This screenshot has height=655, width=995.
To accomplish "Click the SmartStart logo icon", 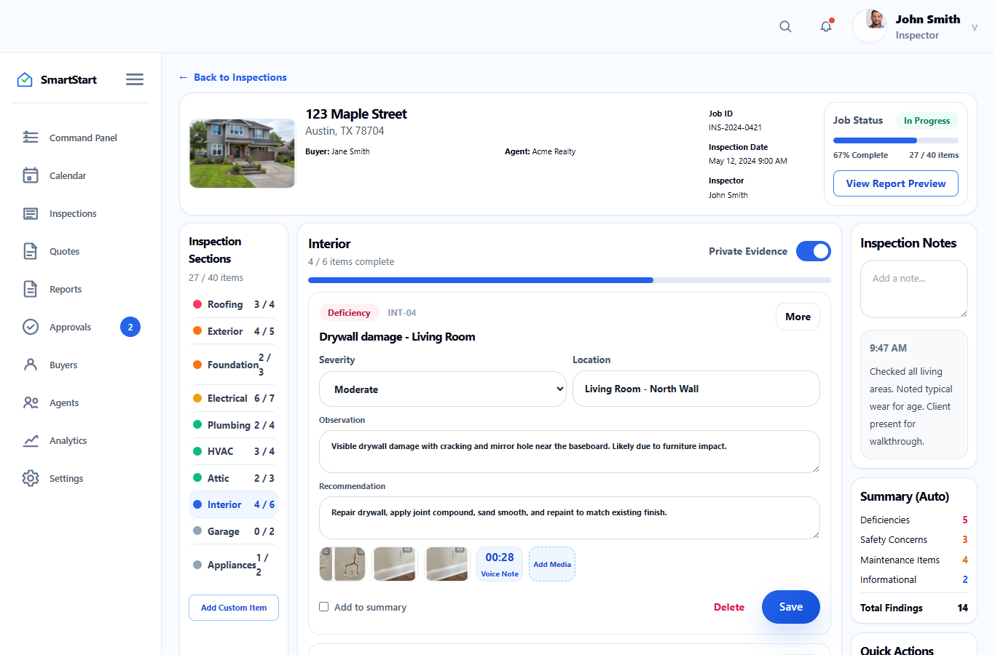I will pyautogui.click(x=25, y=79).
